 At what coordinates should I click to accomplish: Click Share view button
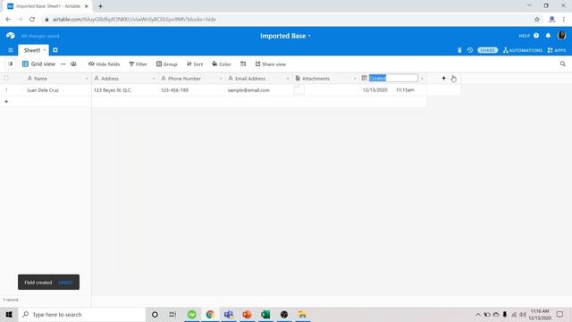point(271,64)
